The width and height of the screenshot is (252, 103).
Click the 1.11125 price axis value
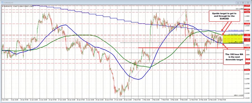click(247, 98)
